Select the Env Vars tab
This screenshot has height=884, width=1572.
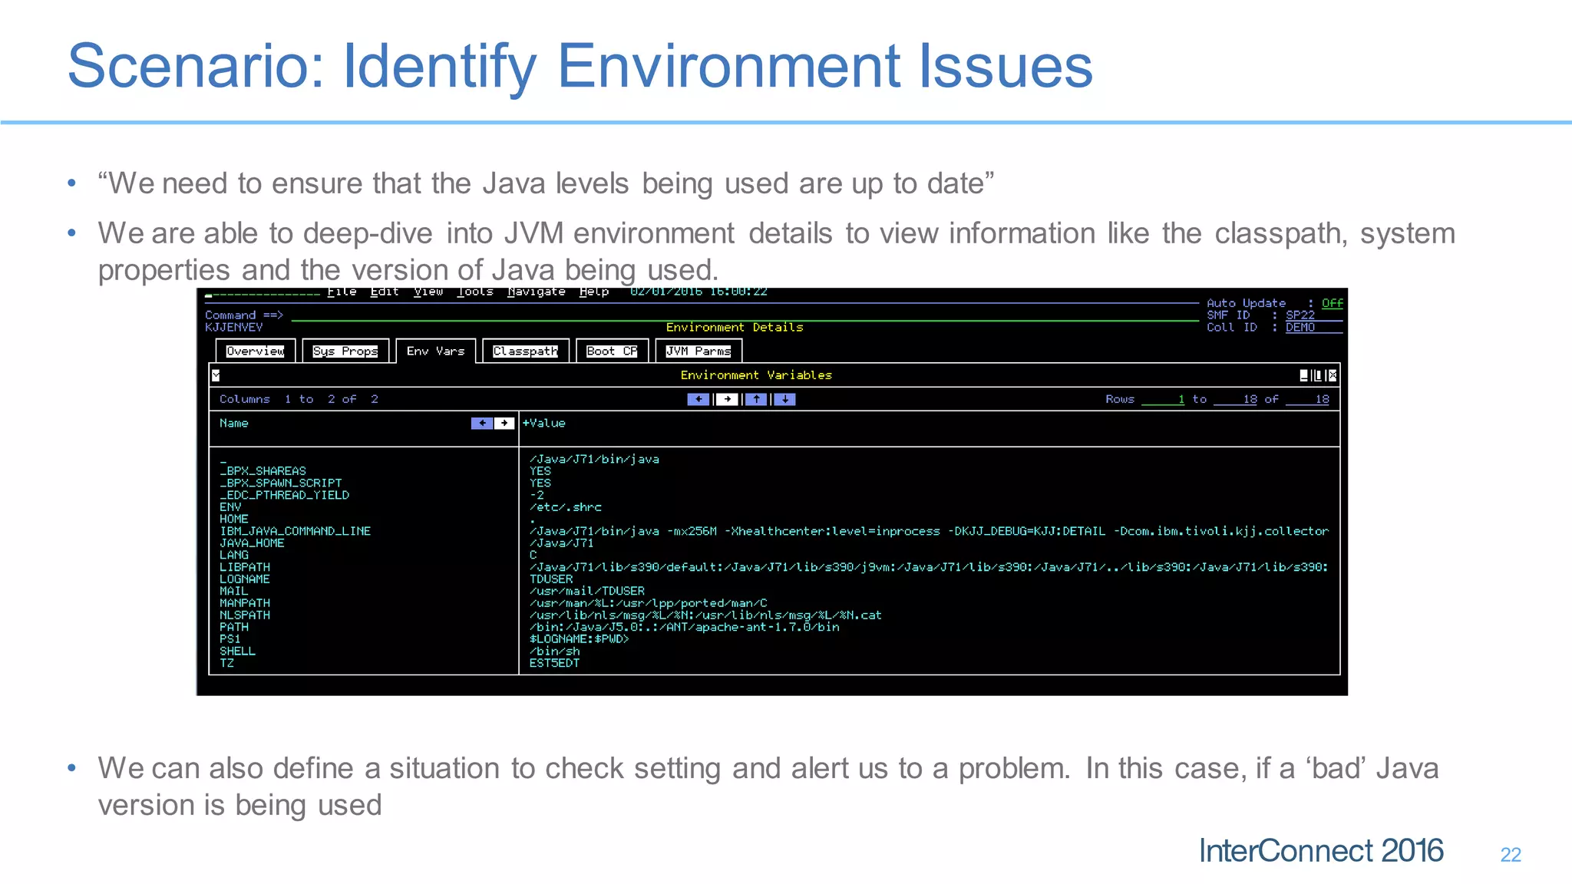pos(436,351)
